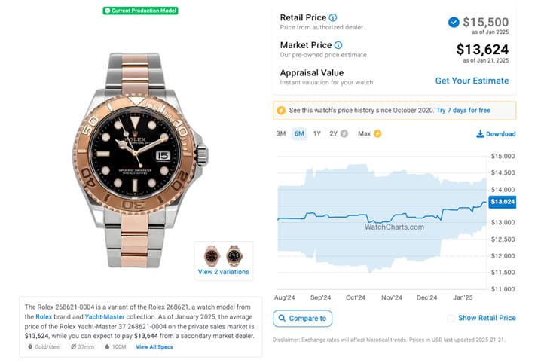
Task: Click Try 7 days for free link
Action: pos(463,110)
